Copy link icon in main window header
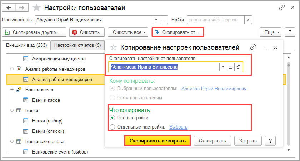 (282, 7)
